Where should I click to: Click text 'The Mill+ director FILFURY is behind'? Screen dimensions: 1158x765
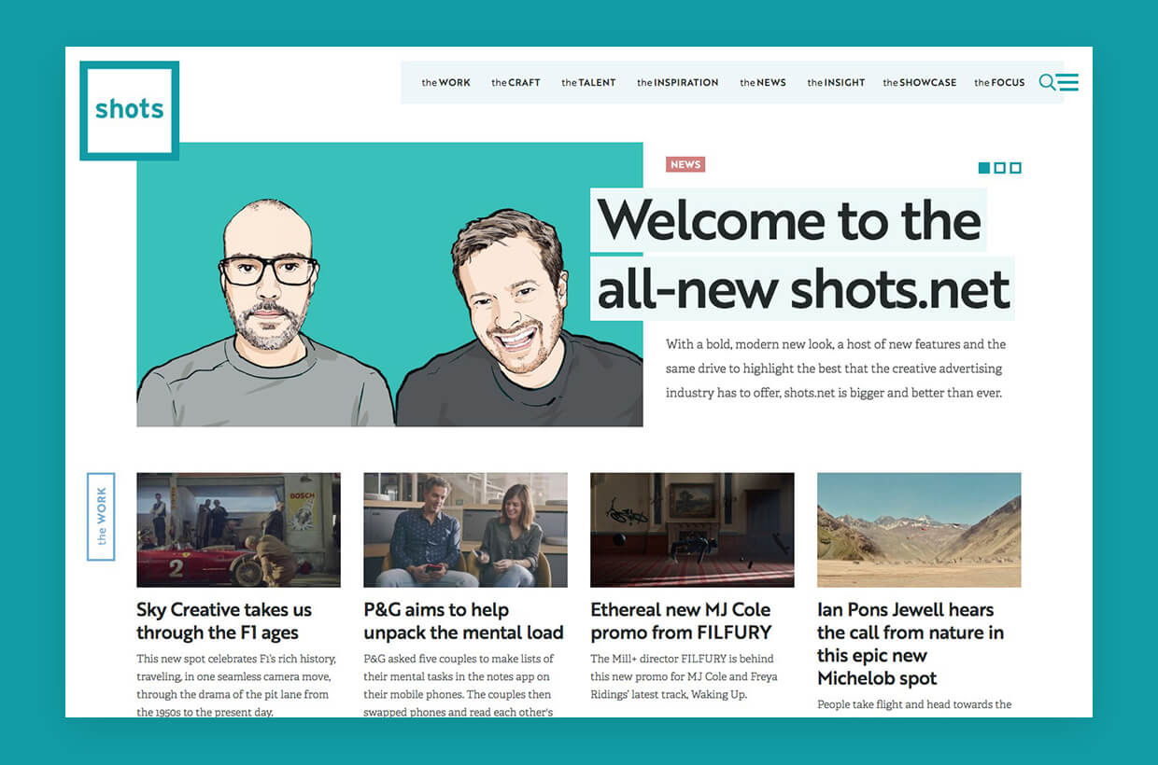pyautogui.click(x=682, y=659)
